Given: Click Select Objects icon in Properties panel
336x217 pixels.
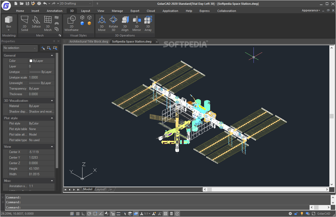Looking at the screenshot, I should (49, 48).
